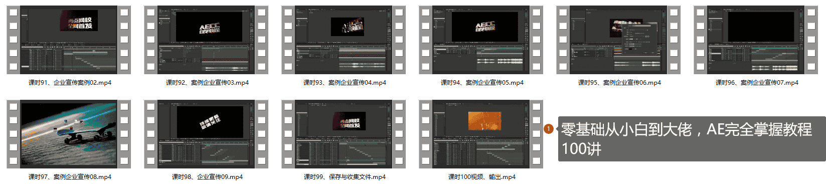This screenshot has width=826, height=184.
Task: Click file name 课时99、保存与收集文件.mp4
Action: click(x=345, y=177)
